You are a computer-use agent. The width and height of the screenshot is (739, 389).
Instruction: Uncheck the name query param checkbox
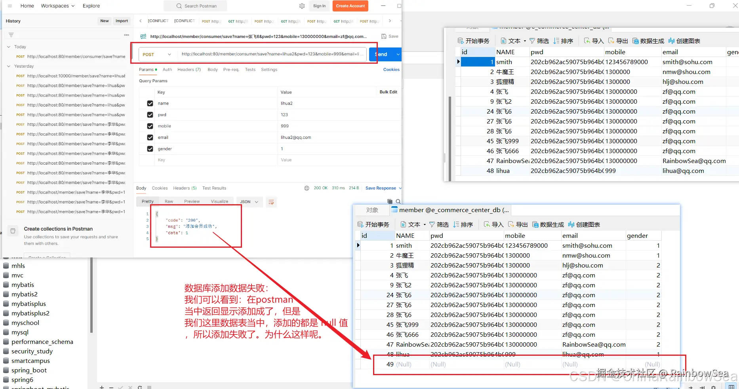click(x=150, y=103)
